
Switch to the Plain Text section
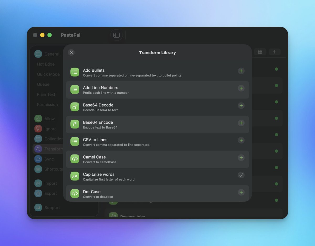pyautogui.click(x=46, y=94)
